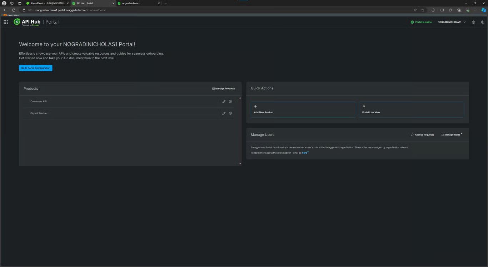The height and width of the screenshot is (267, 488).
Task: Add this page to browser favorites
Action: click(423, 10)
